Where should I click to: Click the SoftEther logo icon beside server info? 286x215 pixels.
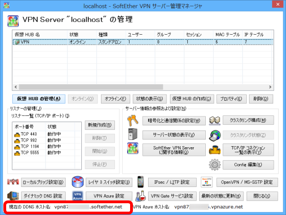pyautogui.click(x=133, y=148)
